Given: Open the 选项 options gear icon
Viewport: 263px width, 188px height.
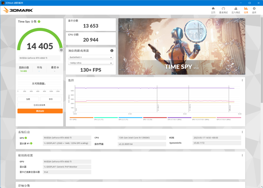Looking at the screenshot, I should coord(254,10).
